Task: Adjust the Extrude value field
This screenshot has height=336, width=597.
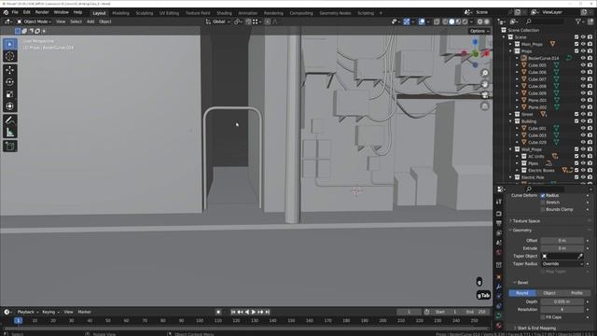Action: coord(562,248)
